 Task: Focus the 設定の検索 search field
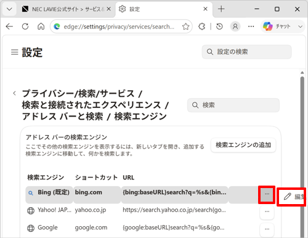(x=246, y=52)
